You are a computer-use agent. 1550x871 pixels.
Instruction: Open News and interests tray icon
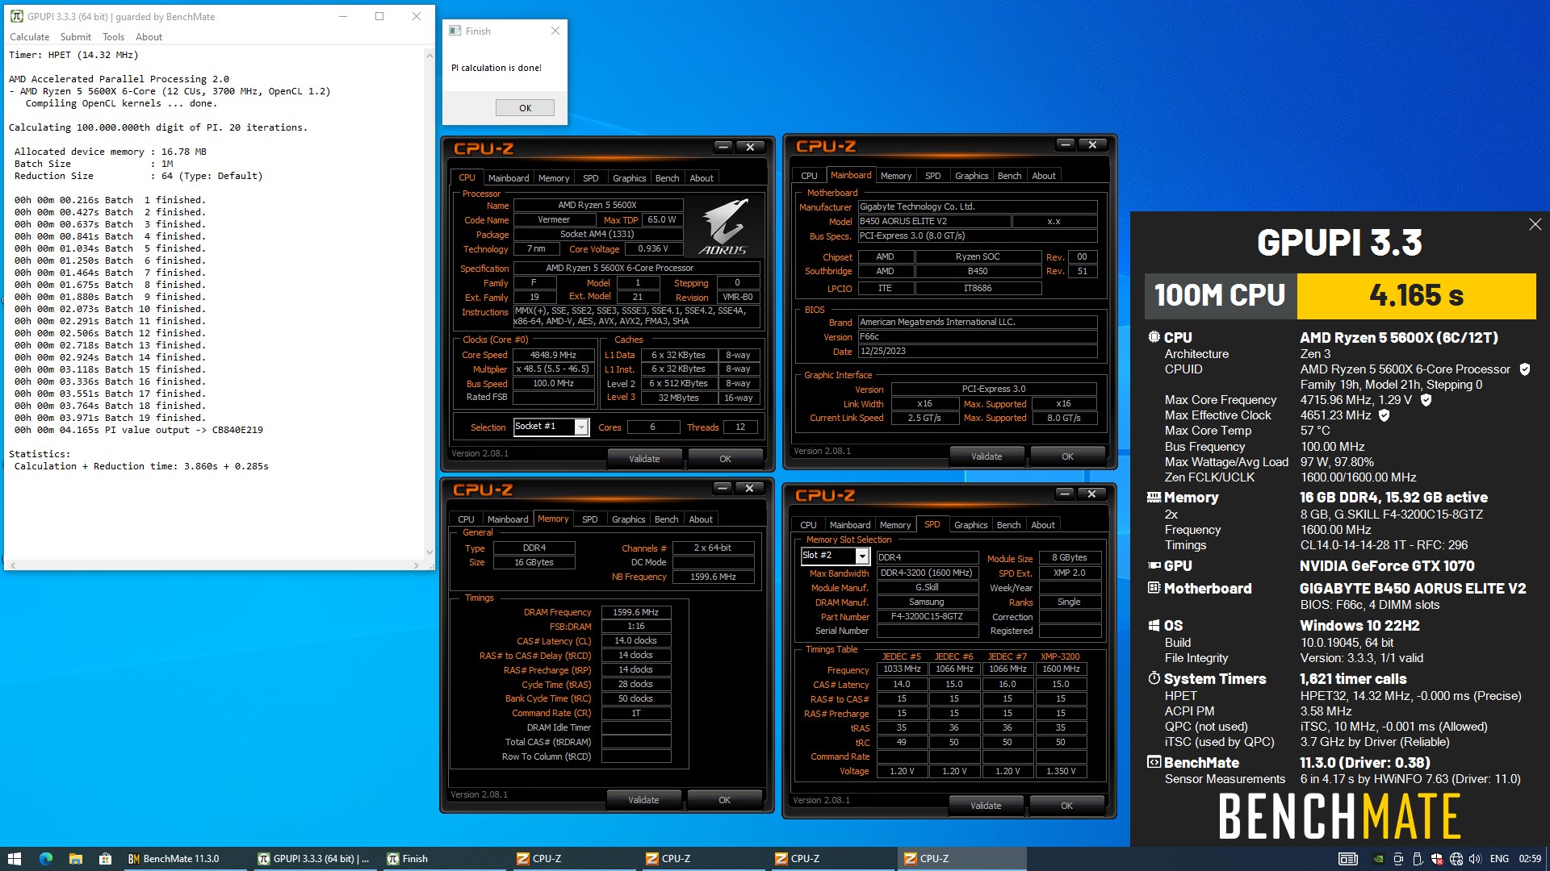click(1348, 859)
